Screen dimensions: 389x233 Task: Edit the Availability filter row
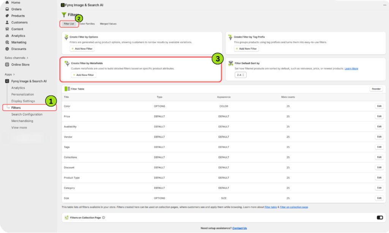coord(380,127)
